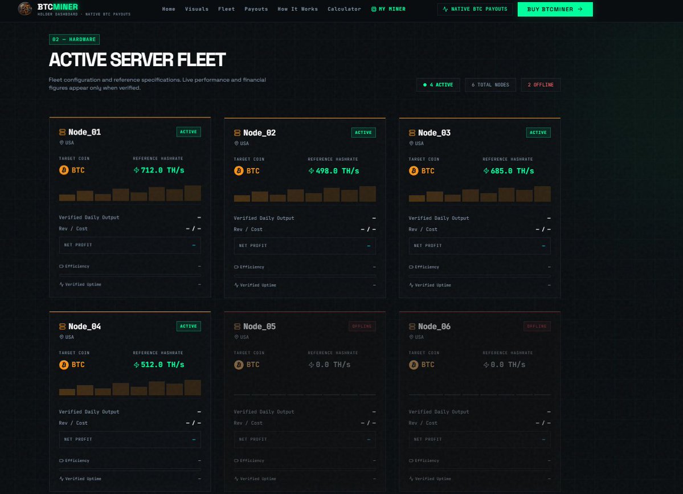Click Node_02 Verified Daily Output label

[264, 218]
